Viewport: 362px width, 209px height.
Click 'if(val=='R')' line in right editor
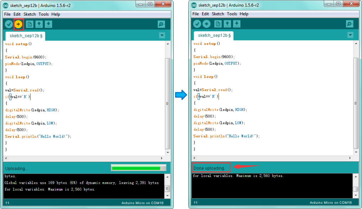click(x=206, y=96)
